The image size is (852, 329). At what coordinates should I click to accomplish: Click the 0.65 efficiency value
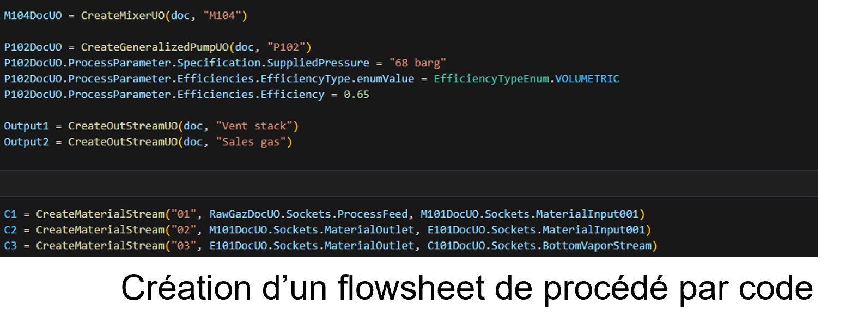click(x=356, y=95)
